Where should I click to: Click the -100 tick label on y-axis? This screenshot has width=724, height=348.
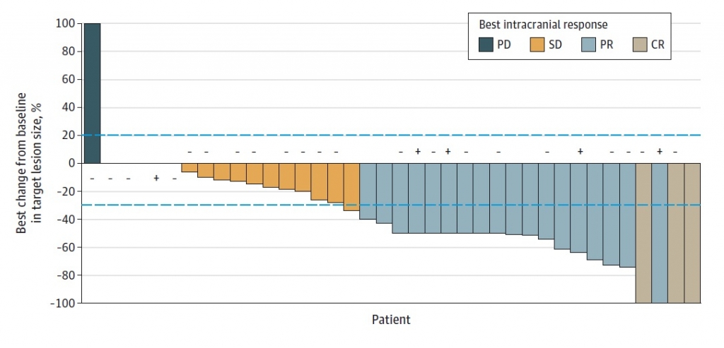(x=63, y=303)
